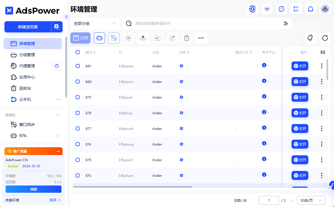334x207 pixels.
Task: Click the horizontal table scrollbar
Action: (133, 187)
